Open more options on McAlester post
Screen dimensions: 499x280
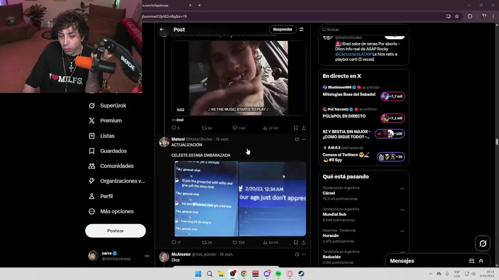tap(304, 254)
